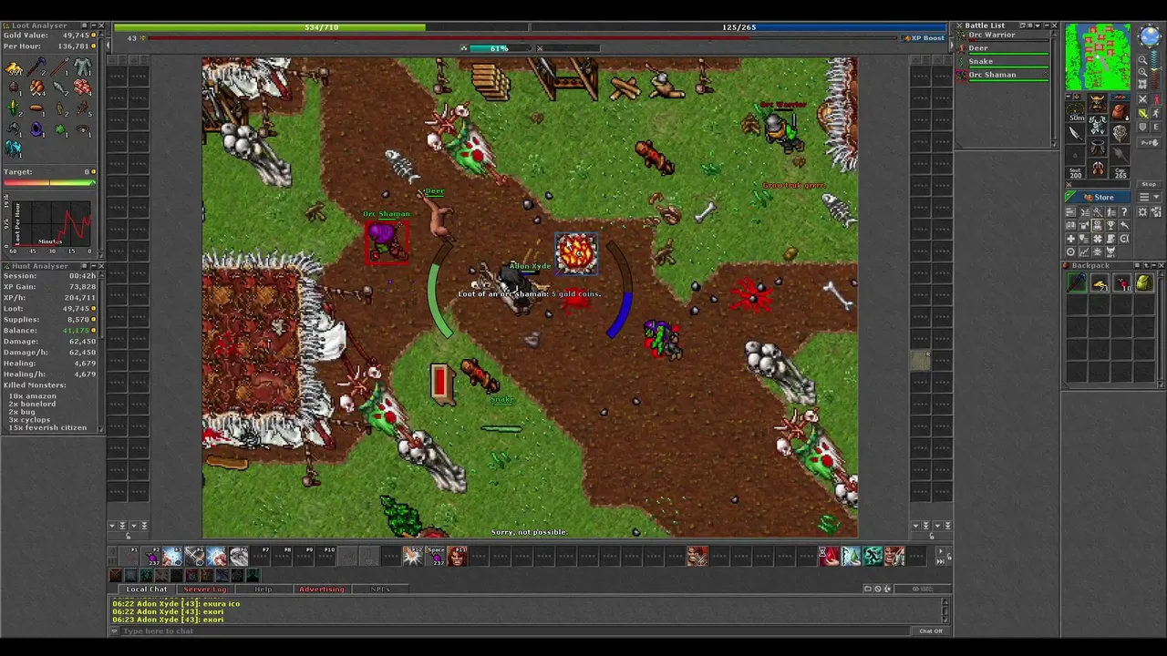1167x656 pixels.
Task: Click the gold coins stack in the Backpack
Action: click(1100, 284)
